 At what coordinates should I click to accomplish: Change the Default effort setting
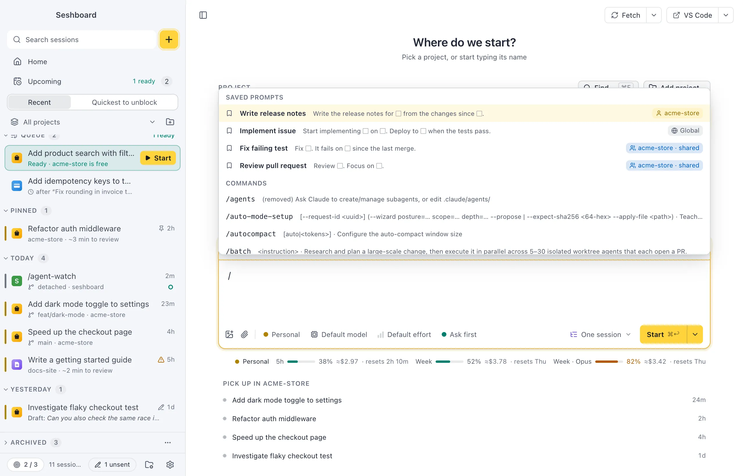(x=404, y=334)
